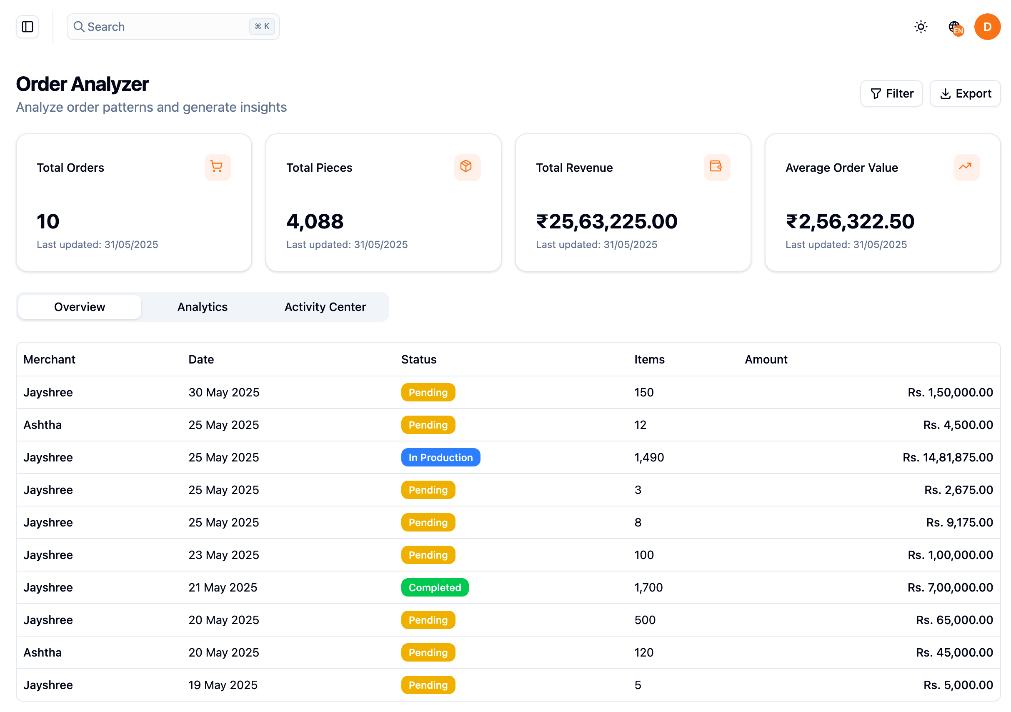Open the Filter options
This screenshot has height=712, width=1011.
891,93
